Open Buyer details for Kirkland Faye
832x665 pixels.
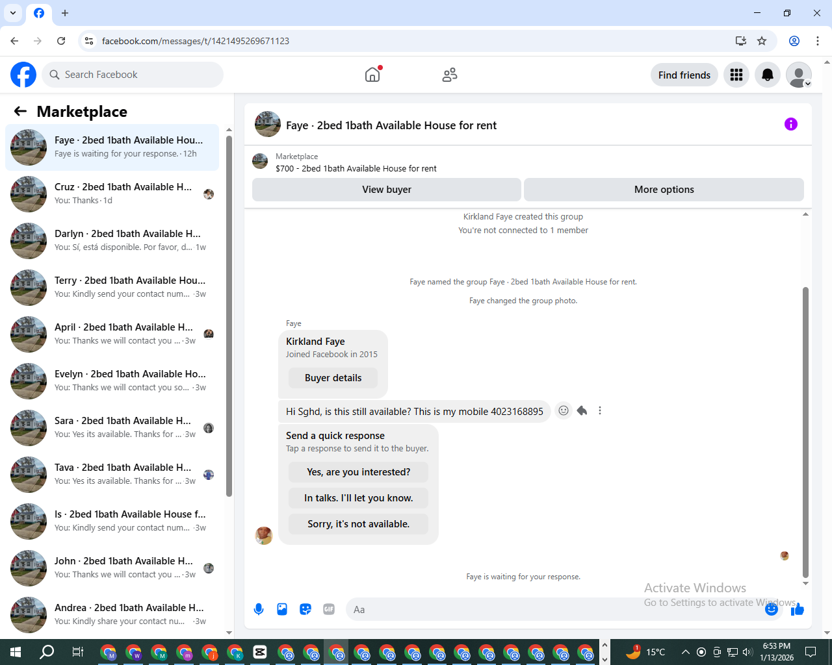click(333, 378)
